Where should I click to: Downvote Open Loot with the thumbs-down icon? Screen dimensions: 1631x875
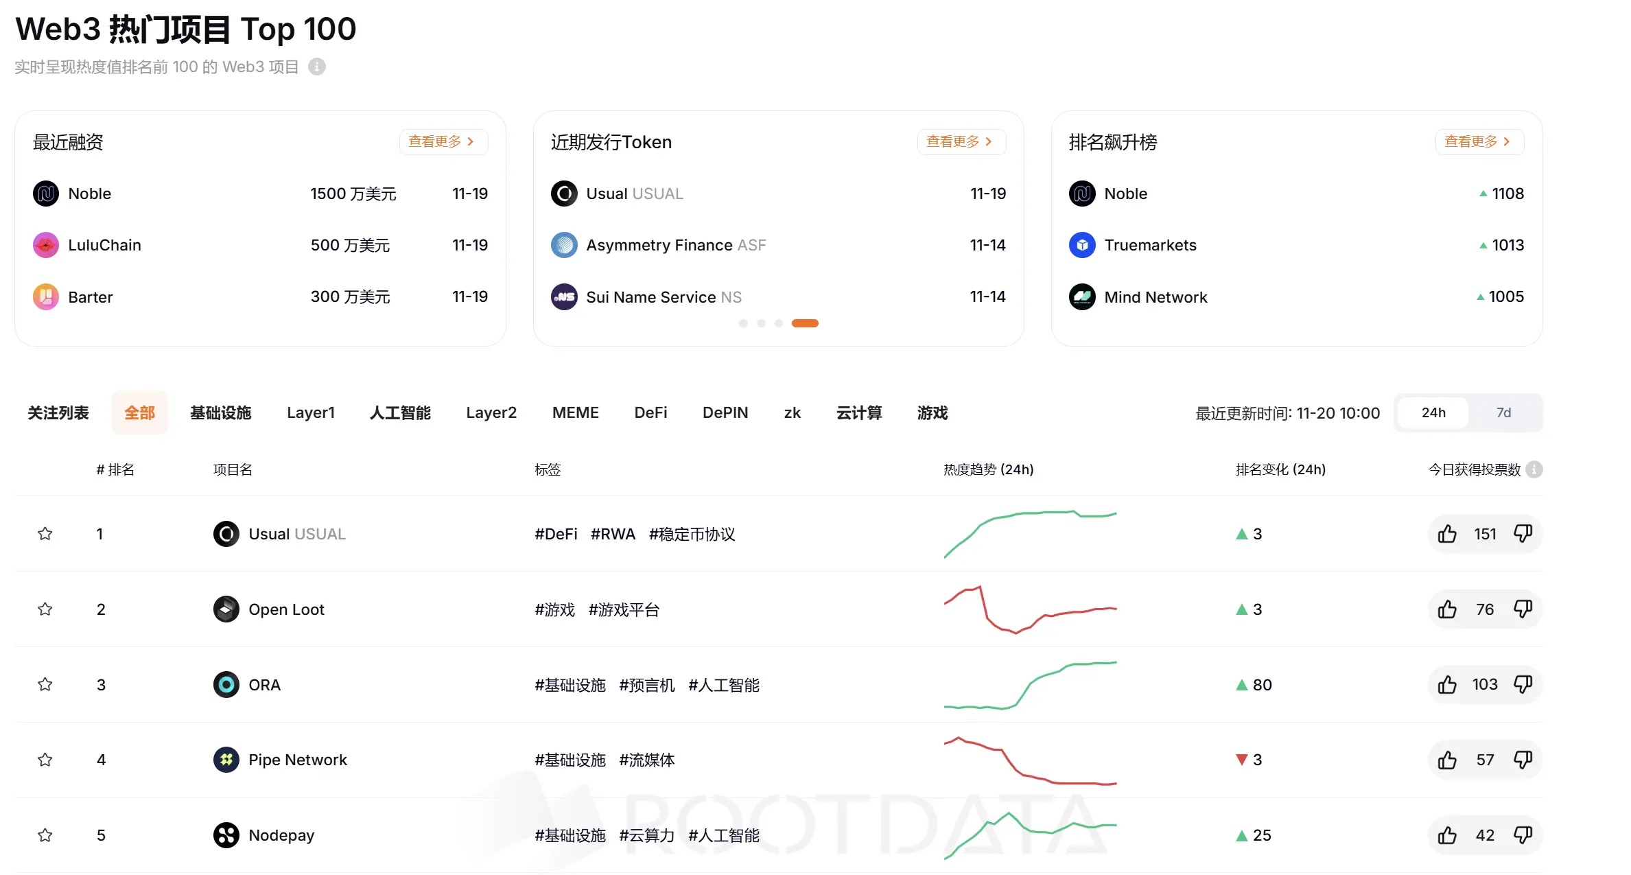click(x=1523, y=609)
